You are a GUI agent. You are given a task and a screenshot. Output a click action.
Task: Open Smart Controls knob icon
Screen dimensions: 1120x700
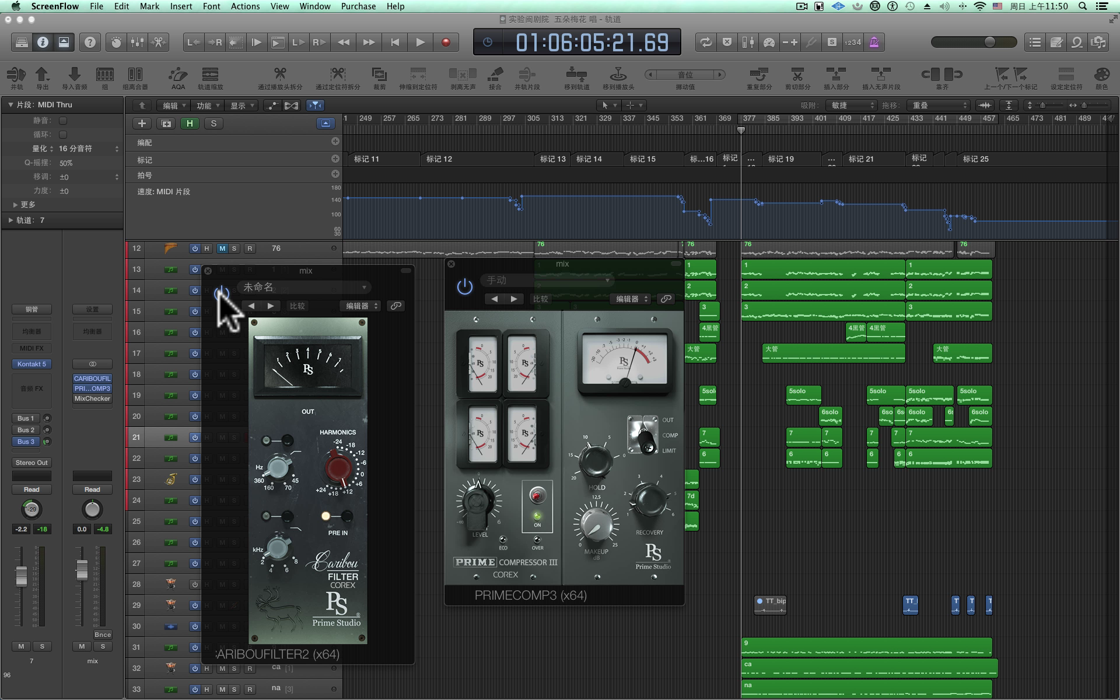[116, 42]
